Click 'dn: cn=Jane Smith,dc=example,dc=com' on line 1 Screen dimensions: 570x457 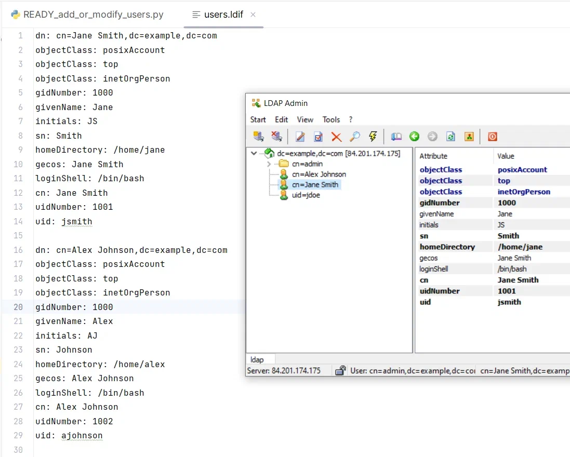126,36
